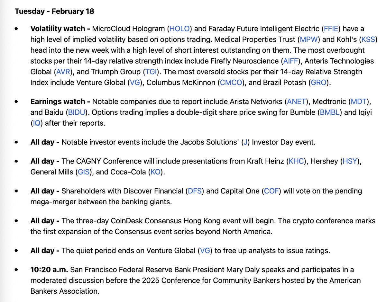Open the KSS ticker link

368,40
